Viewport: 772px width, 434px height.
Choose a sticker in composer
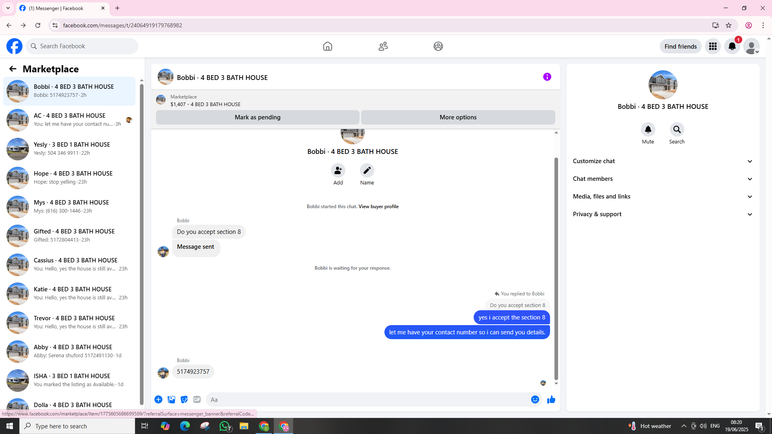pos(184,399)
